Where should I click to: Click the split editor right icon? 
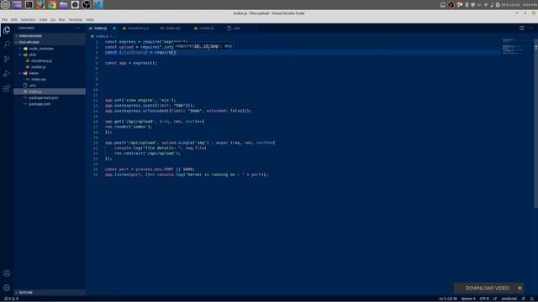(521, 28)
